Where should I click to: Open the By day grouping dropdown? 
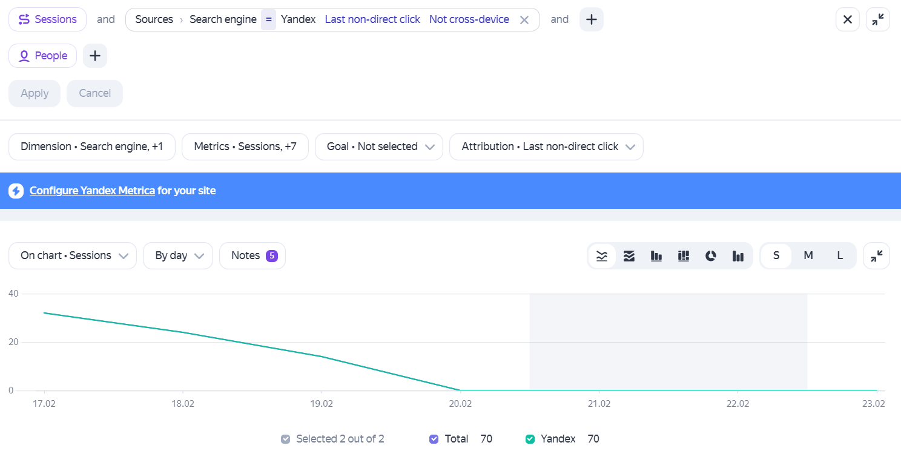coord(178,255)
